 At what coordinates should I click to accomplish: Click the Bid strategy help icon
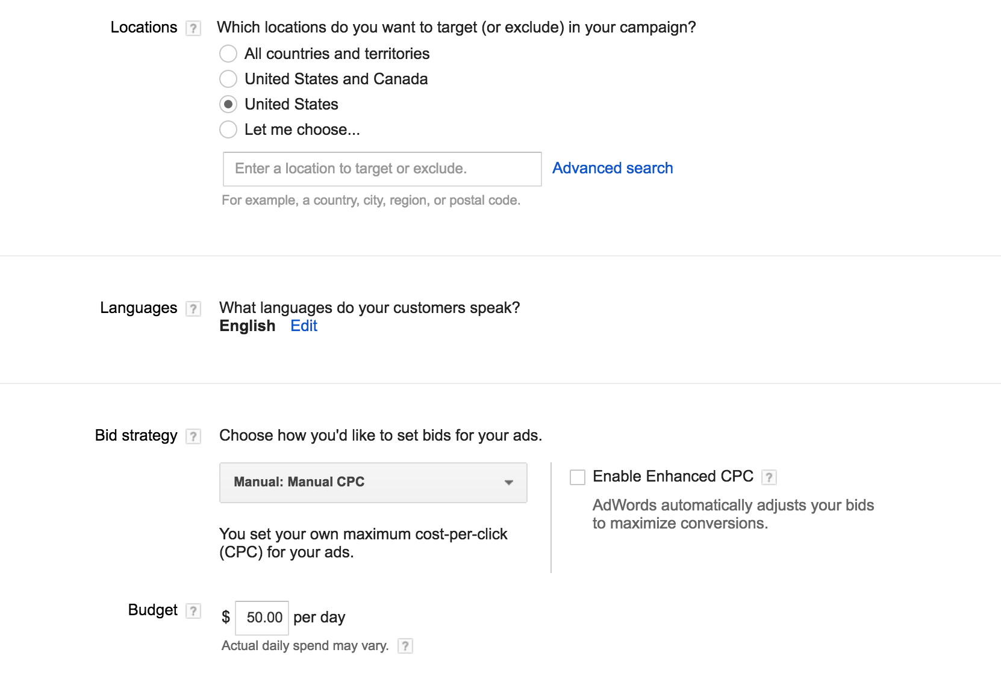(x=193, y=436)
